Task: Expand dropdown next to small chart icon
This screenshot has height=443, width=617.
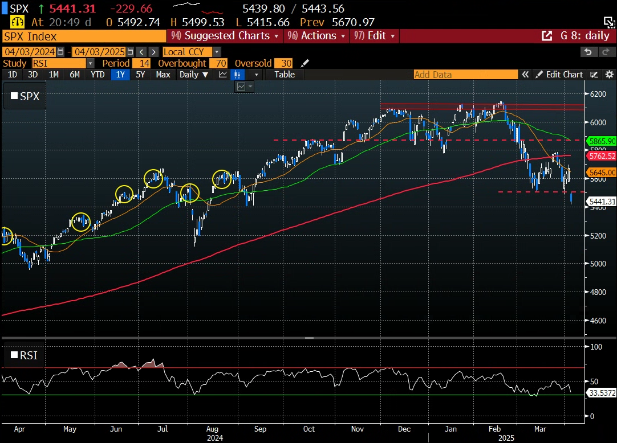Action: (x=250, y=87)
